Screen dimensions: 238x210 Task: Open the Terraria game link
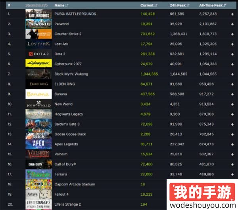pyautogui.click(x=61, y=174)
